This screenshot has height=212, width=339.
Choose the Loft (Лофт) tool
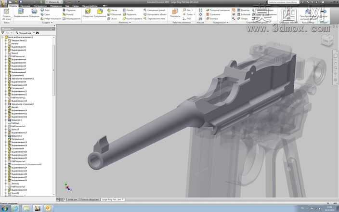click(x=45, y=10)
